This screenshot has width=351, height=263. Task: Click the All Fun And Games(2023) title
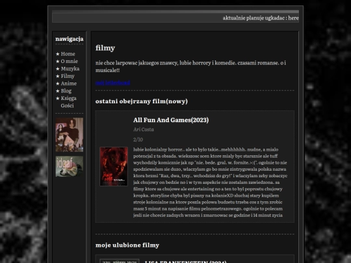(171, 120)
